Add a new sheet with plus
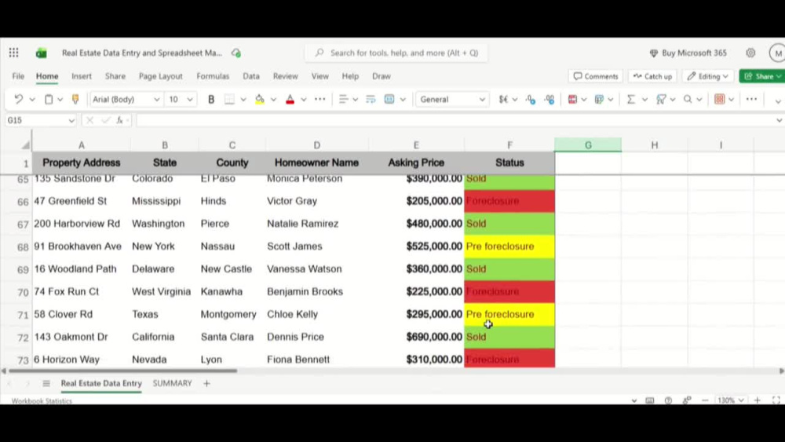The height and width of the screenshot is (442, 785). pos(206,383)
